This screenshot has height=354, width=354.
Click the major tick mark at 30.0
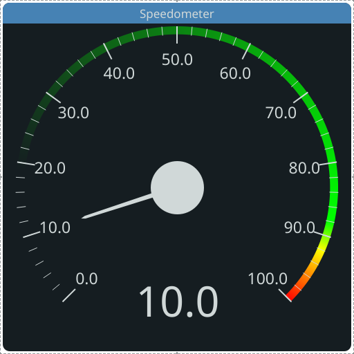point(53,97)
